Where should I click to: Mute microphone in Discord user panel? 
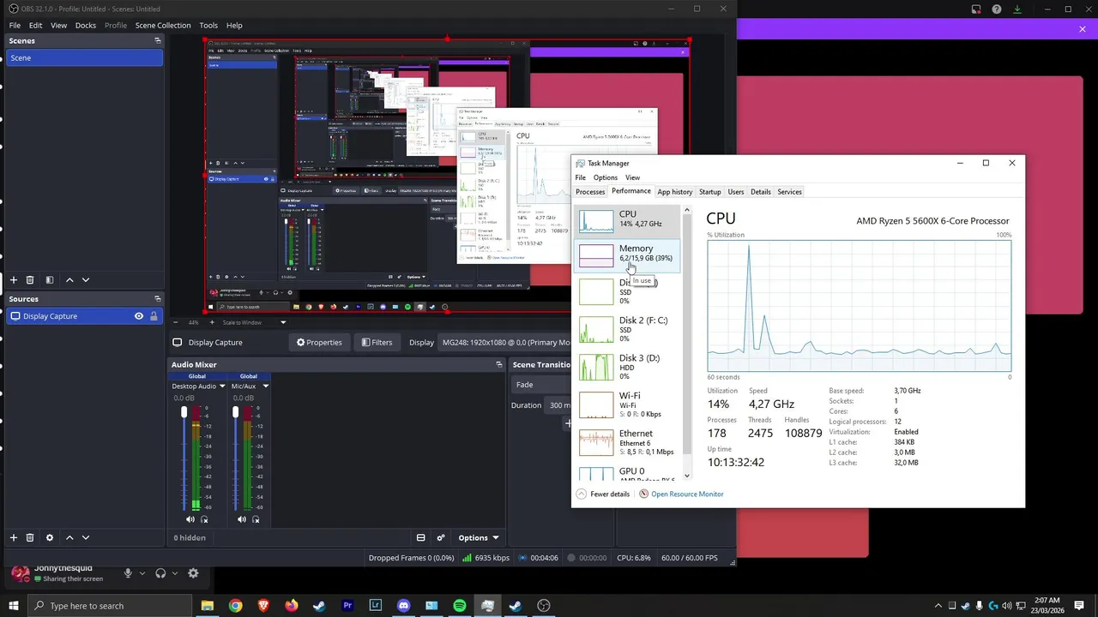(x=128, y=573)
